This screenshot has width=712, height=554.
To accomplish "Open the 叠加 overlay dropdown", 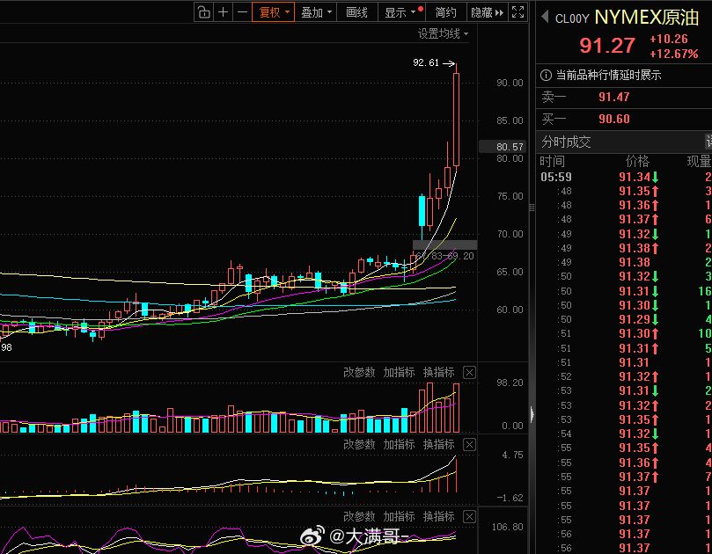I will click(x=315, y=11).
